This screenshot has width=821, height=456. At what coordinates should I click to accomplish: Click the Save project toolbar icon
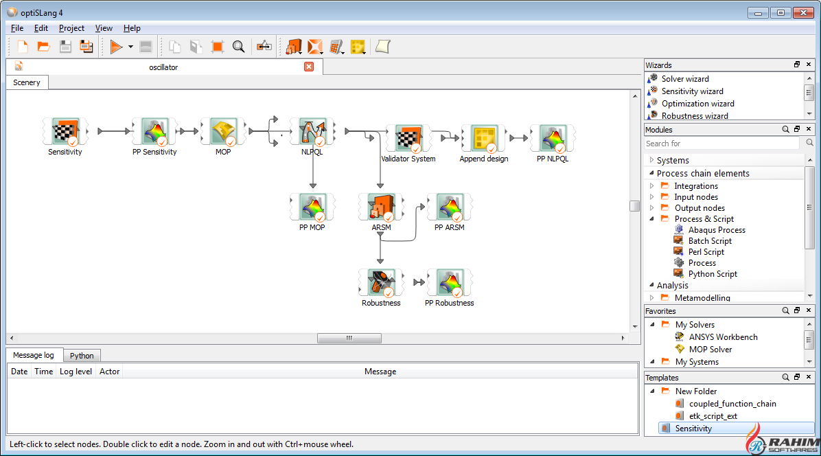pyautogui.click(x=65, y=47)
